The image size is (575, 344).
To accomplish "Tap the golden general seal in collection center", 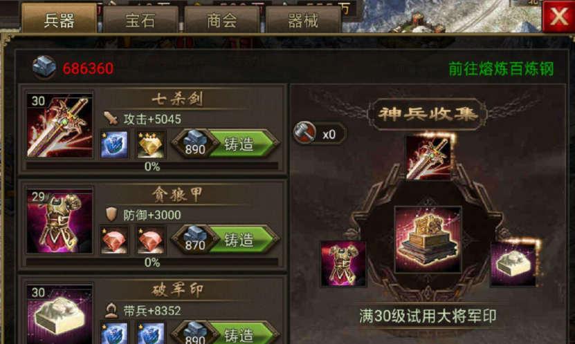I will point(428,240).
